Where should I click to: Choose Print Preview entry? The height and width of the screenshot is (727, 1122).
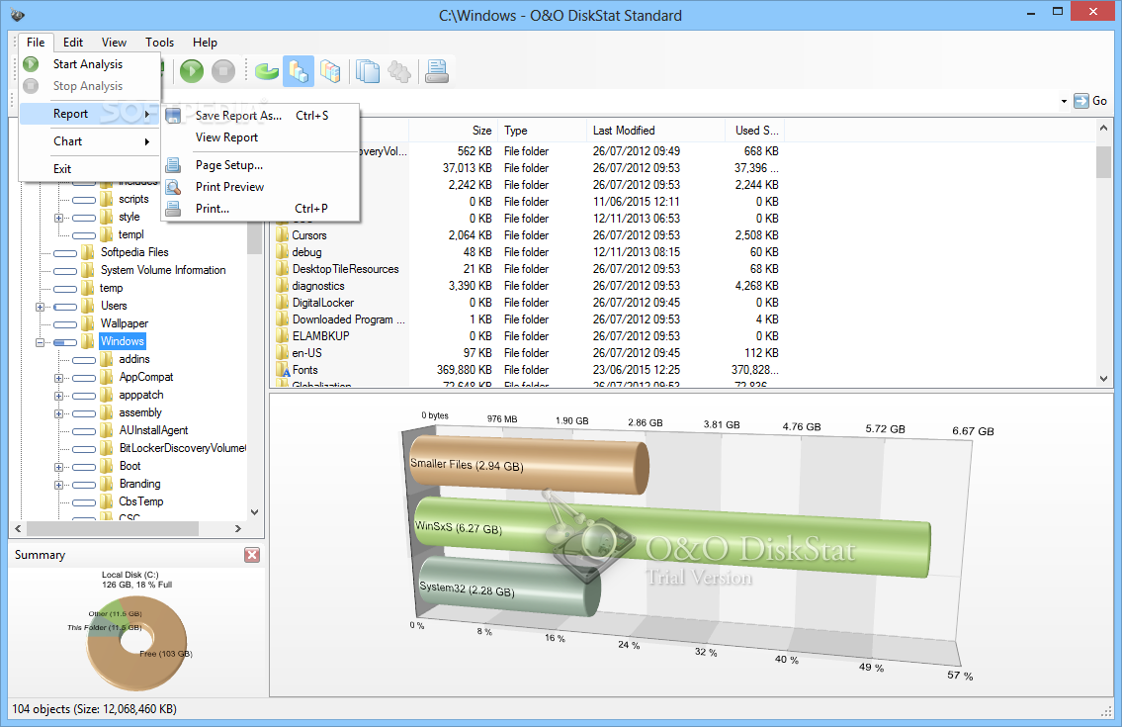click(x=260, y=187)
